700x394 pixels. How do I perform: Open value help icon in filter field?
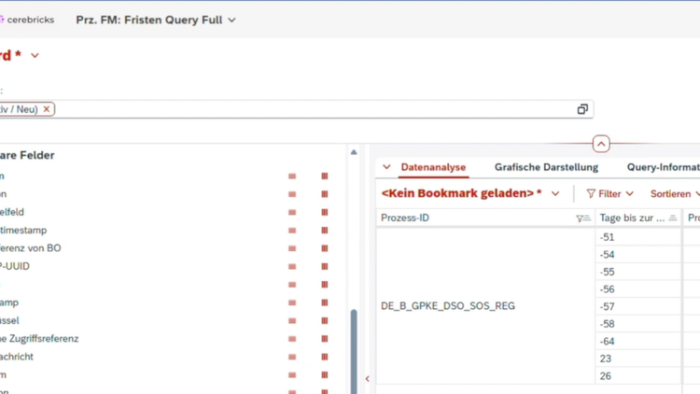[x=582, y=109]
